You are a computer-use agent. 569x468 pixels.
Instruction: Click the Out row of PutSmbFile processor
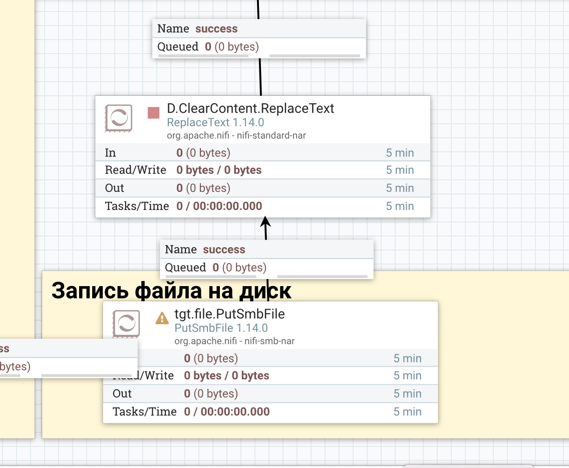270,393
